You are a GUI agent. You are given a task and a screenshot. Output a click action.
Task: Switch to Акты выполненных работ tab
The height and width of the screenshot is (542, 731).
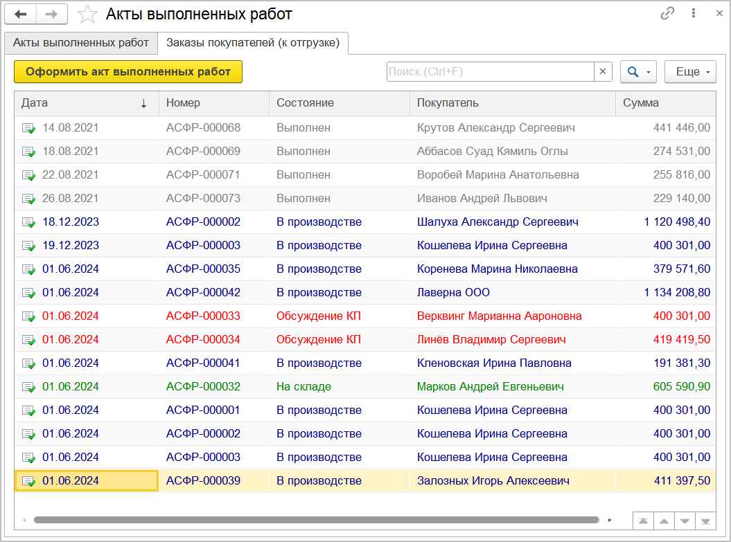pyautogui.click(x=81, y=43)
